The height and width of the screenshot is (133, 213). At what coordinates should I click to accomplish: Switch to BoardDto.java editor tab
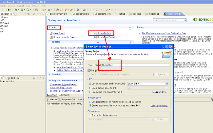click(104, 14)
